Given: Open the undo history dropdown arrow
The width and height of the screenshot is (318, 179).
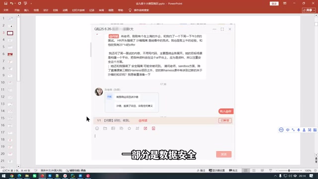Looking at the screenshot, I should [15, 3].
